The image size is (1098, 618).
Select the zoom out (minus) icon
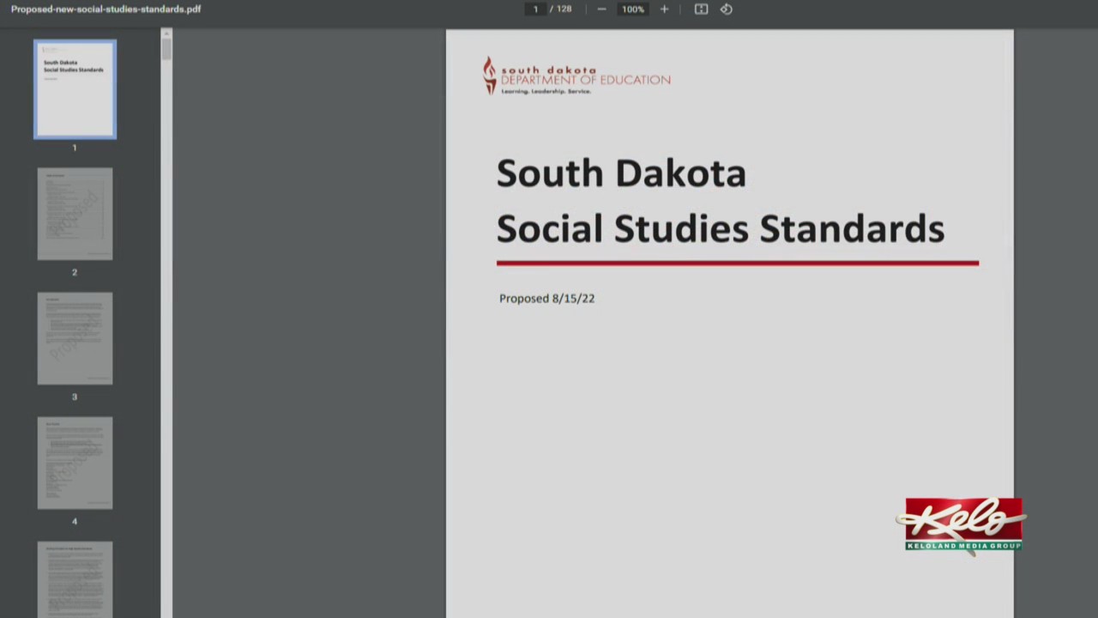(601, 9)
